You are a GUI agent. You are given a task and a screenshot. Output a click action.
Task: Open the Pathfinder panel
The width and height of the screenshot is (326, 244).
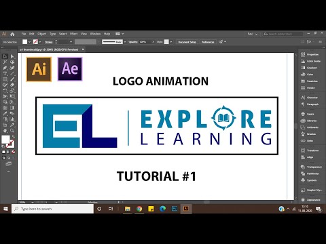pyautogui.click(x=310, y=174)
